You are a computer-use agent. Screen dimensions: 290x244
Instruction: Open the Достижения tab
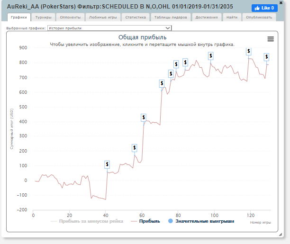[207, 17]
